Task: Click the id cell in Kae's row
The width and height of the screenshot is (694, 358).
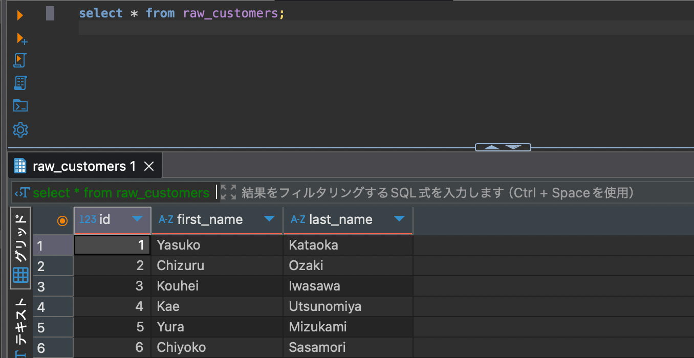Action: click(113, 306)
